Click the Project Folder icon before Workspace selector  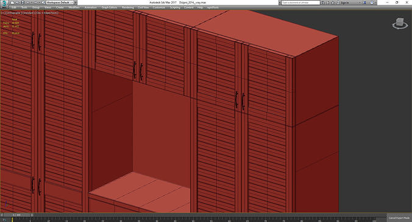tap(43, 2)
